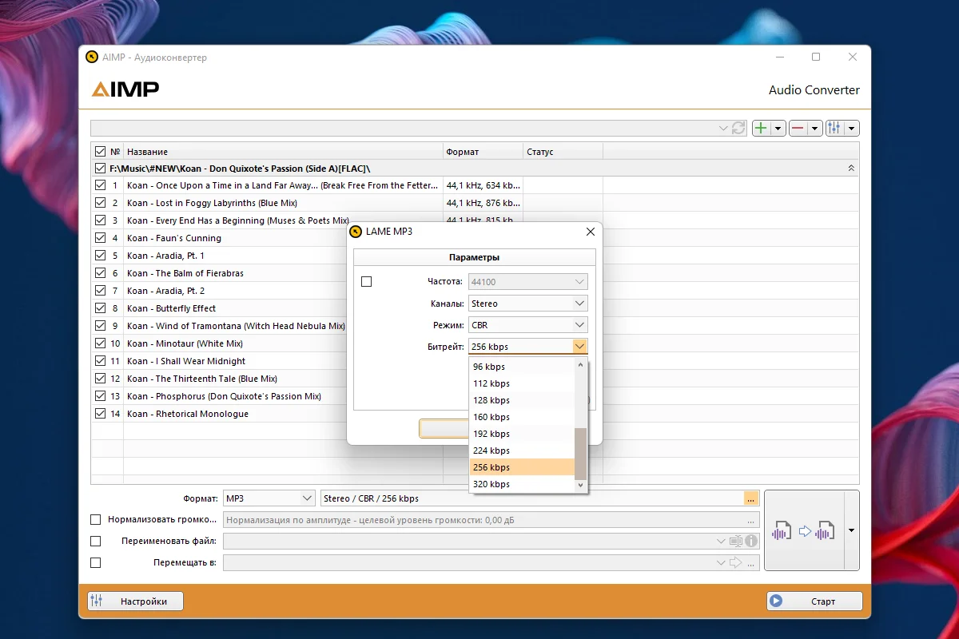
Task: Click the bitrate list scrollbar up arrow
Action: click(581, 365)
